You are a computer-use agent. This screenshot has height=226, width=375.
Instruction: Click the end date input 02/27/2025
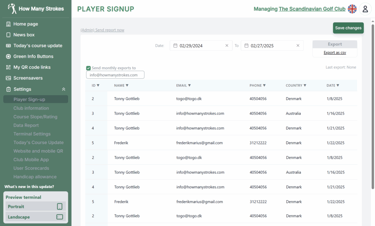coord(272,45)
